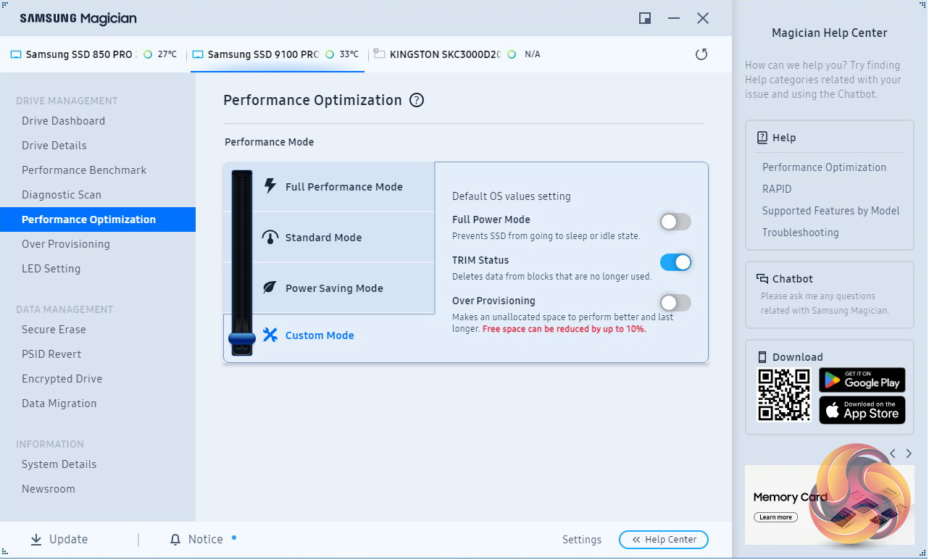Click Download on the App Store badge
Screen dimensions: 929x560
tap(862, 410)
